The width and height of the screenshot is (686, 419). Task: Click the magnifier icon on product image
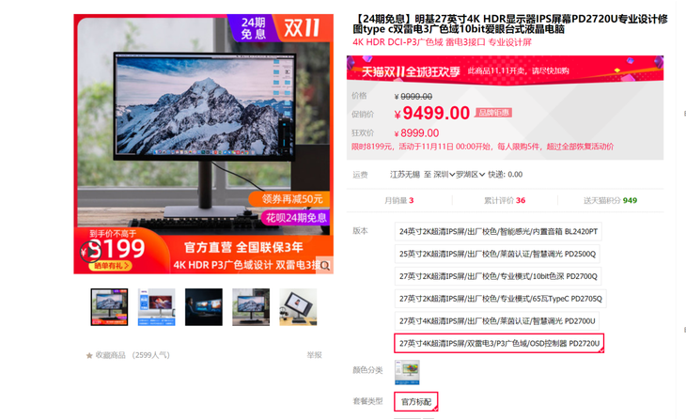coord(324,265)
